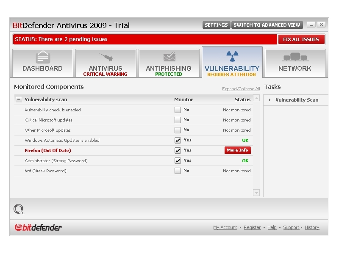Viewport: 339px width, 254px height.
Task: Click the Antivirus syringe icon
Action: (x=106, y=57)
